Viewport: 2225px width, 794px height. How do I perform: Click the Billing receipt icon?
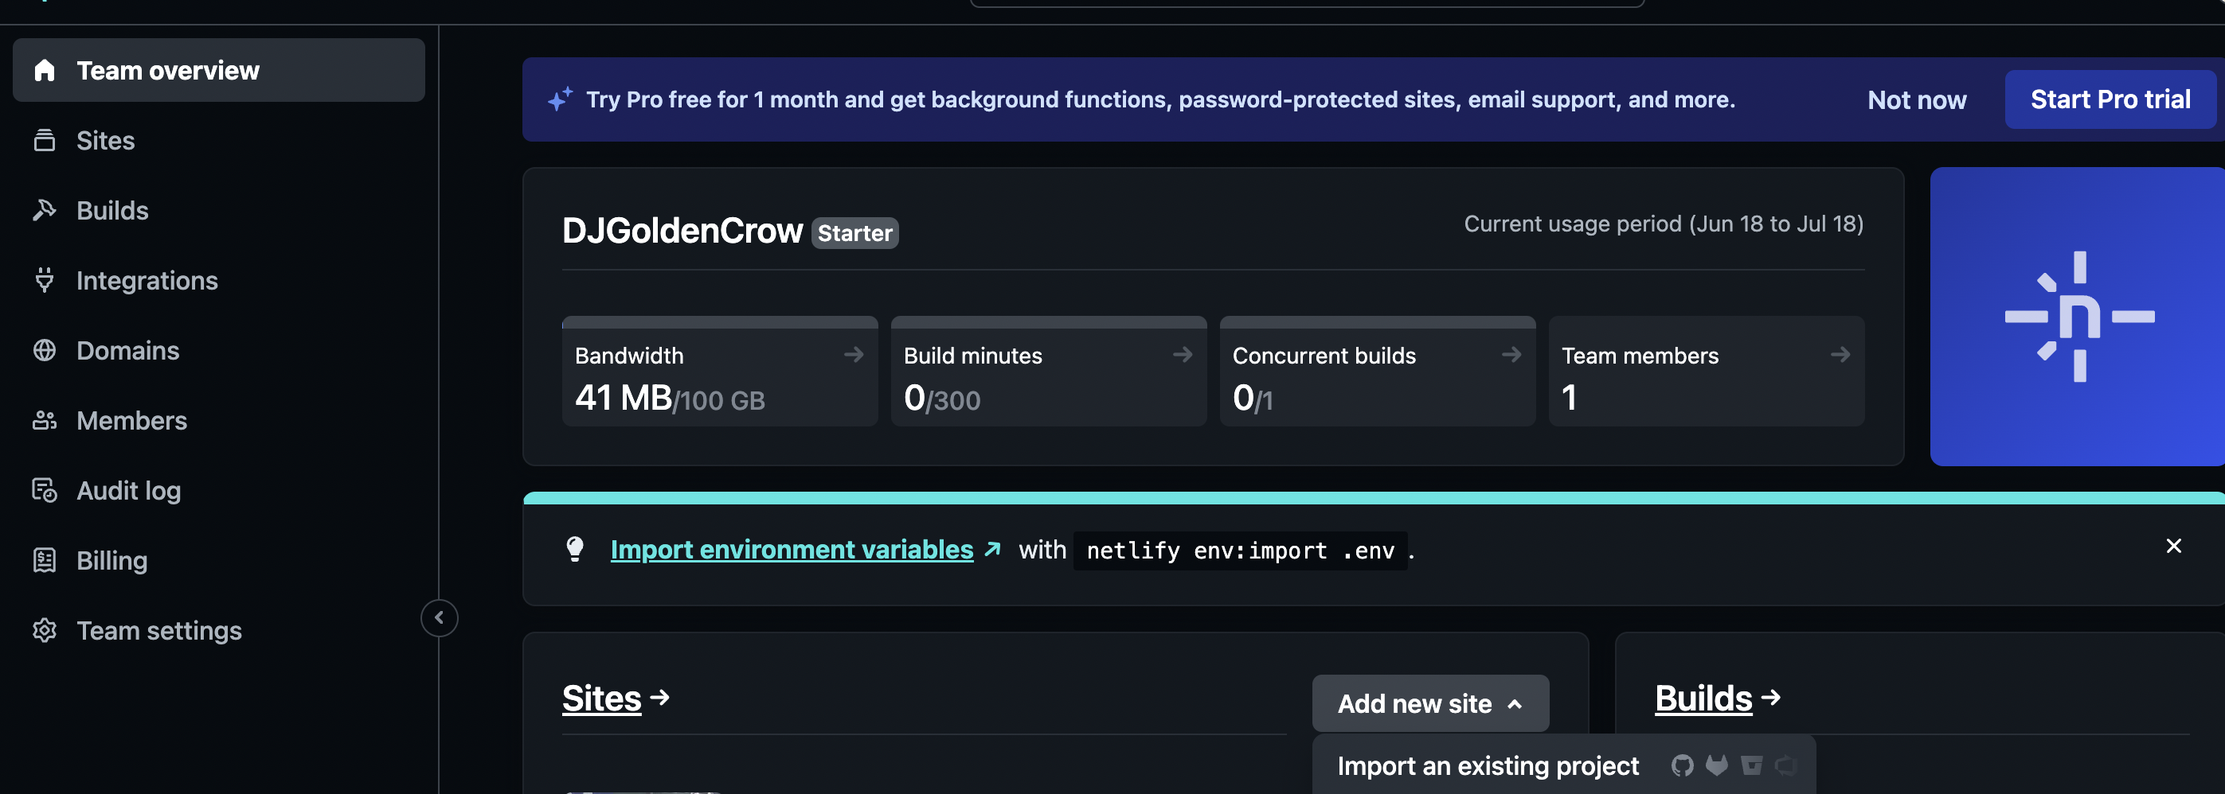click(x=44, y=559)
